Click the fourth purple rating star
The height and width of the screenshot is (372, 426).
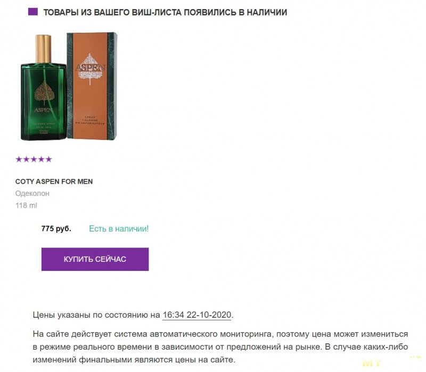tap(41, 159)
